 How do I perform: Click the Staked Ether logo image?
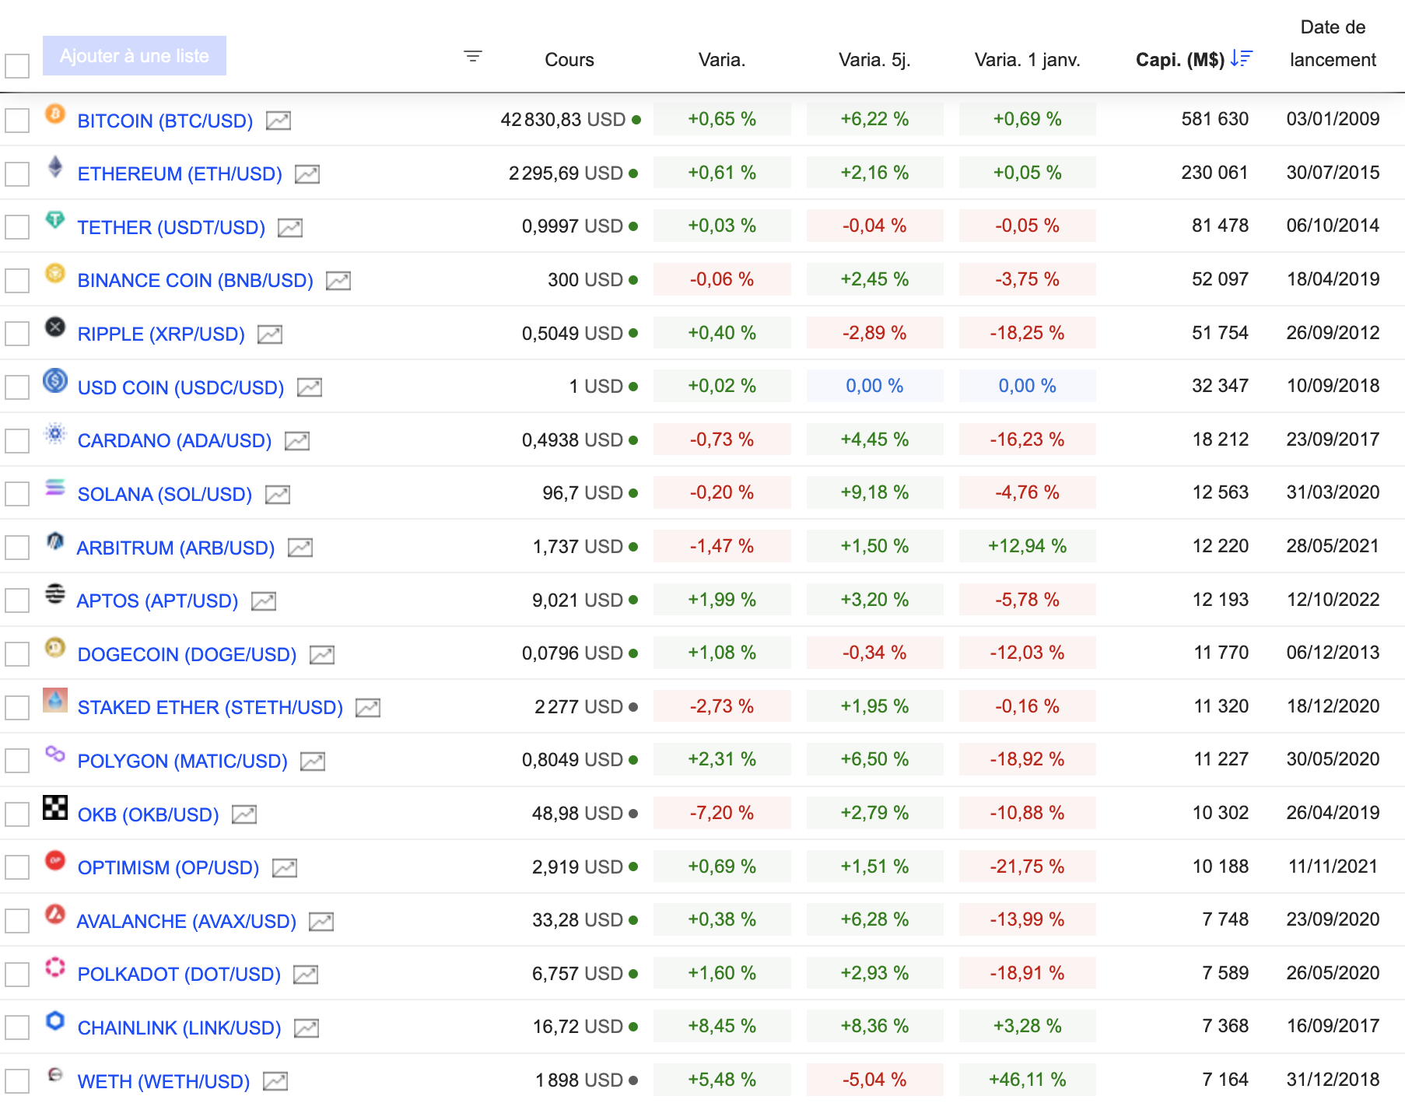(55, 700)
